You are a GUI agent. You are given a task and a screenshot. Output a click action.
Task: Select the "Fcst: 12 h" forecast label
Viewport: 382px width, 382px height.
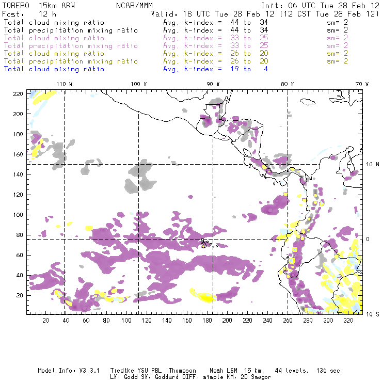point(29,14)
